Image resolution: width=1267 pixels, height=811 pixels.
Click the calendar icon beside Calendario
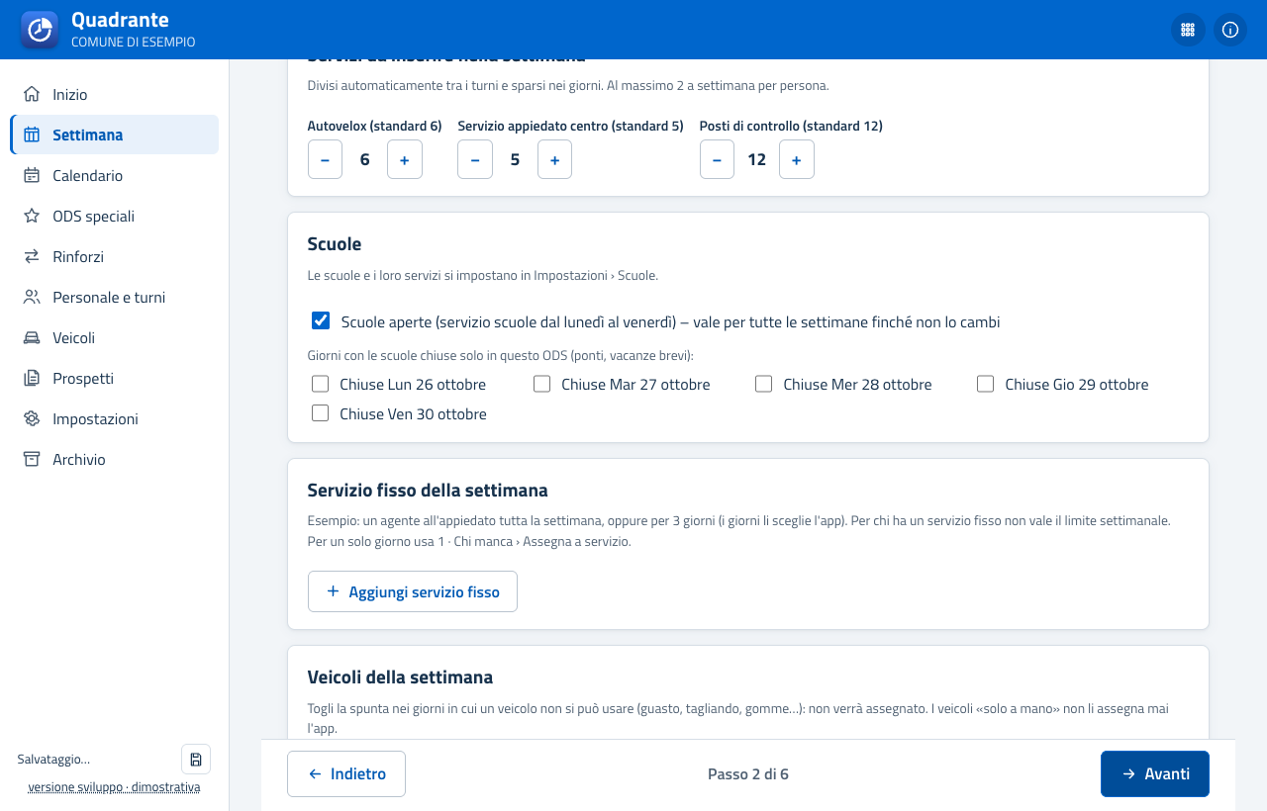tap(33, 175)
